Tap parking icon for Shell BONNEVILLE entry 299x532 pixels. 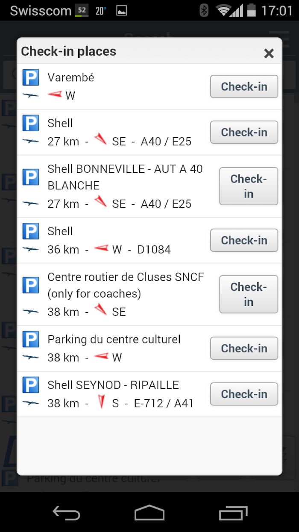click(x=31, y=177)
